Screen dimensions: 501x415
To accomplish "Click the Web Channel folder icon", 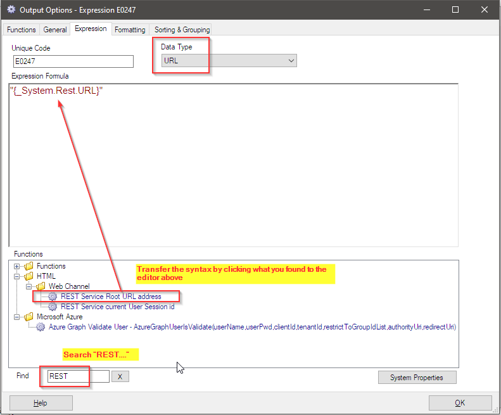I will click(41, 286).
